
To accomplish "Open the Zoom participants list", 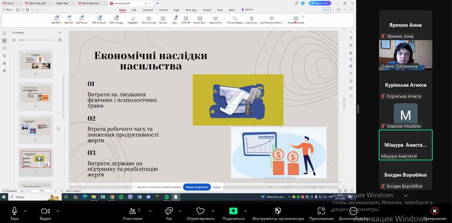I will tap(133, 213).
